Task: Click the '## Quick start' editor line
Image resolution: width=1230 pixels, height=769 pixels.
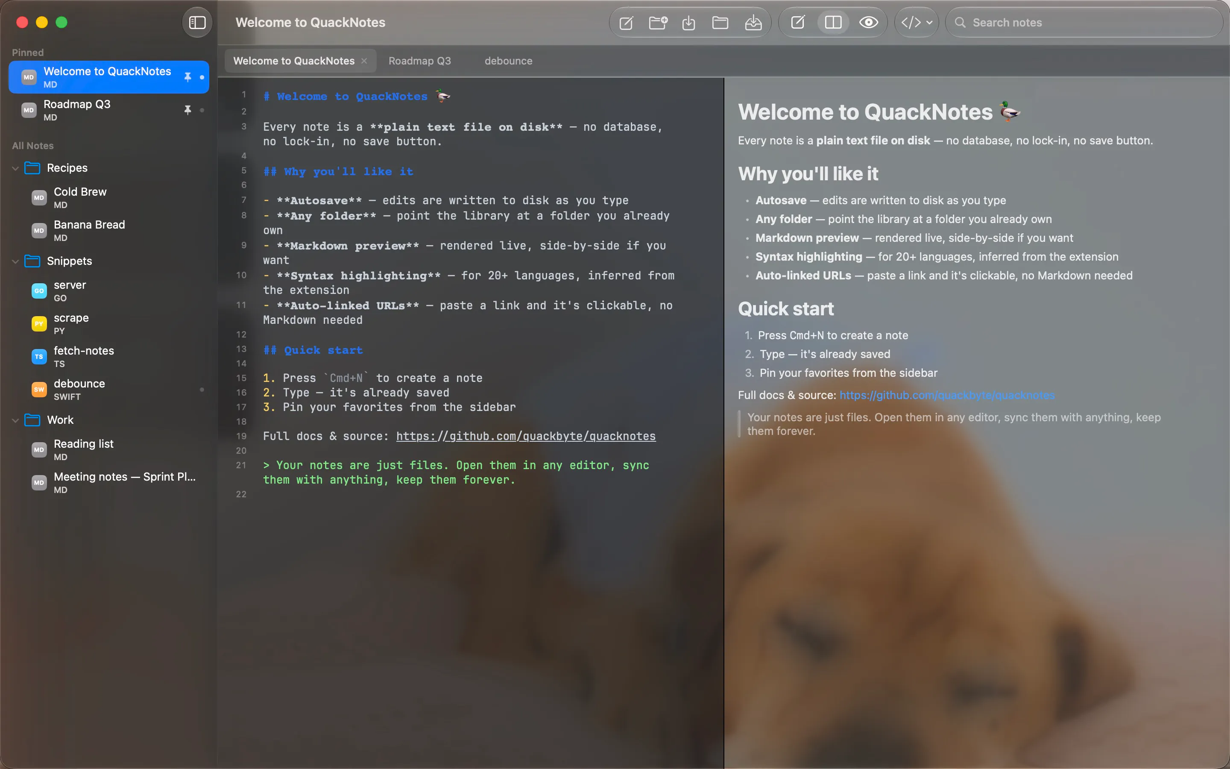Action: [x=313, y=350]
